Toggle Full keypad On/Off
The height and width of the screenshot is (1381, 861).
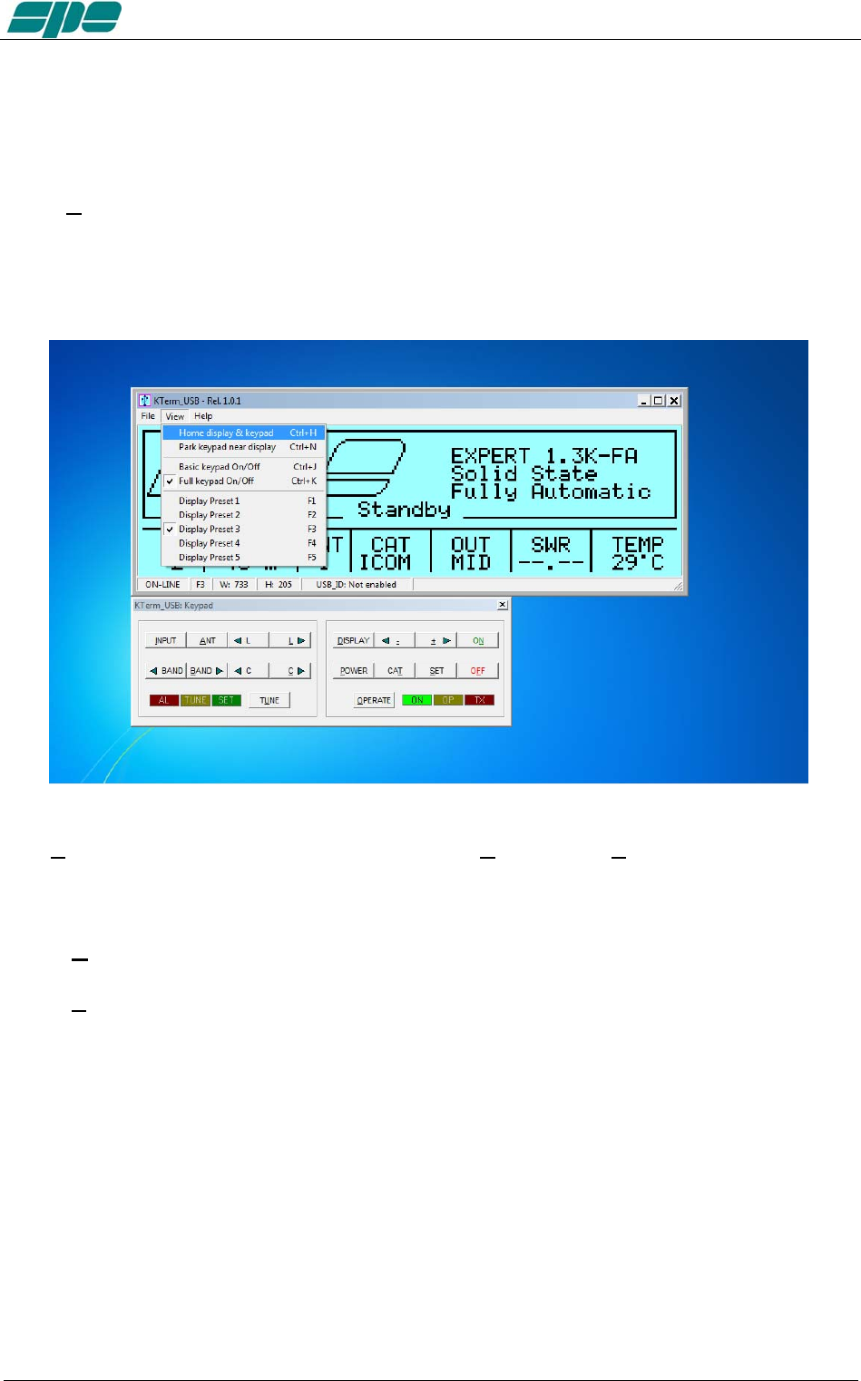coord(243,481)
